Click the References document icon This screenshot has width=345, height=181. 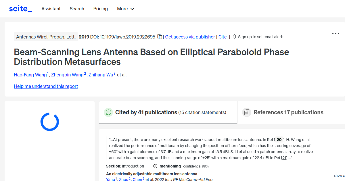[246, 112]
